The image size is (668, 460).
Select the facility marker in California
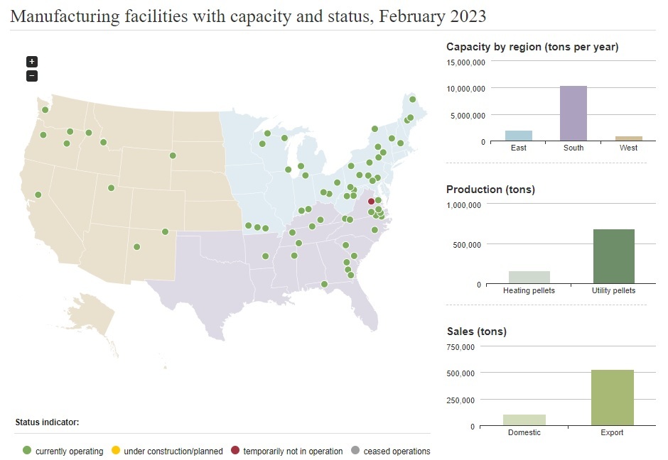(x=38, y=195)
